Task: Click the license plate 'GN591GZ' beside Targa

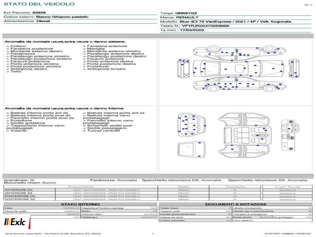Action: (186, 13)
